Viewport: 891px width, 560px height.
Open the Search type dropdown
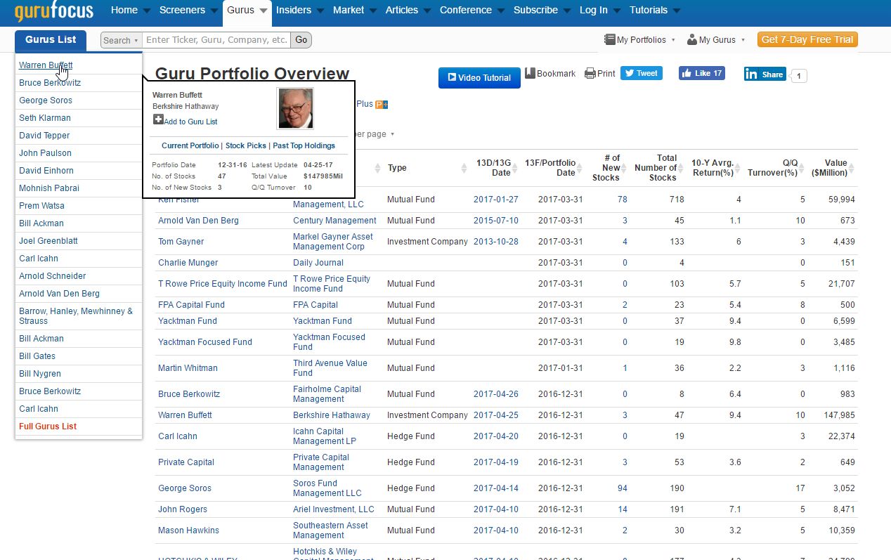pos(121,40)
